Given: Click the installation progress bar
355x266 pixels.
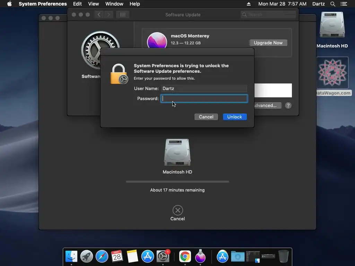Looking at the screenshot, I should click(177, 181).
